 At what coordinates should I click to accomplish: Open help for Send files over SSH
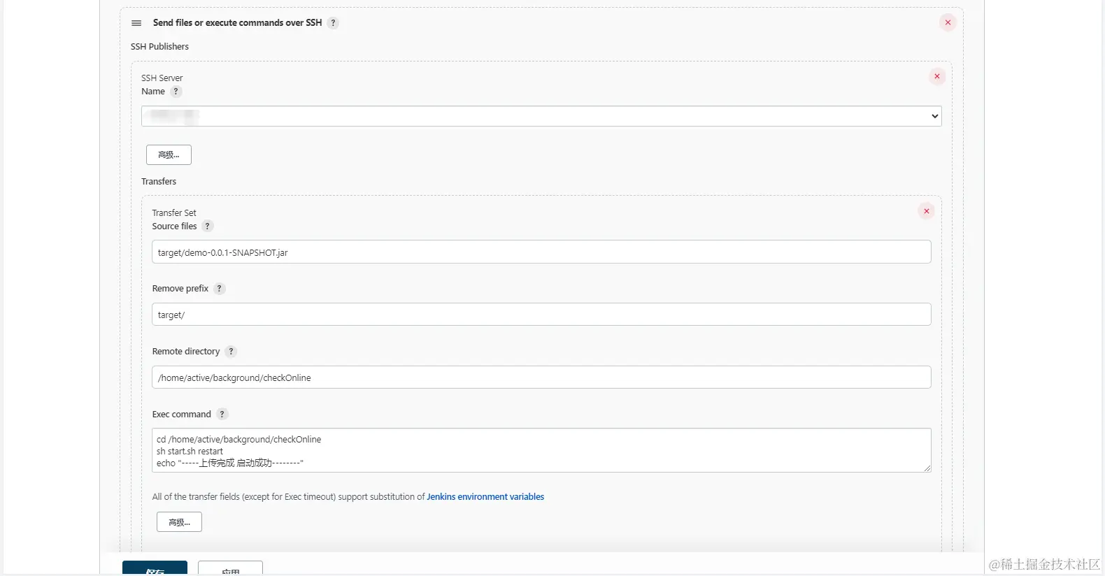(x=333, y=23)
